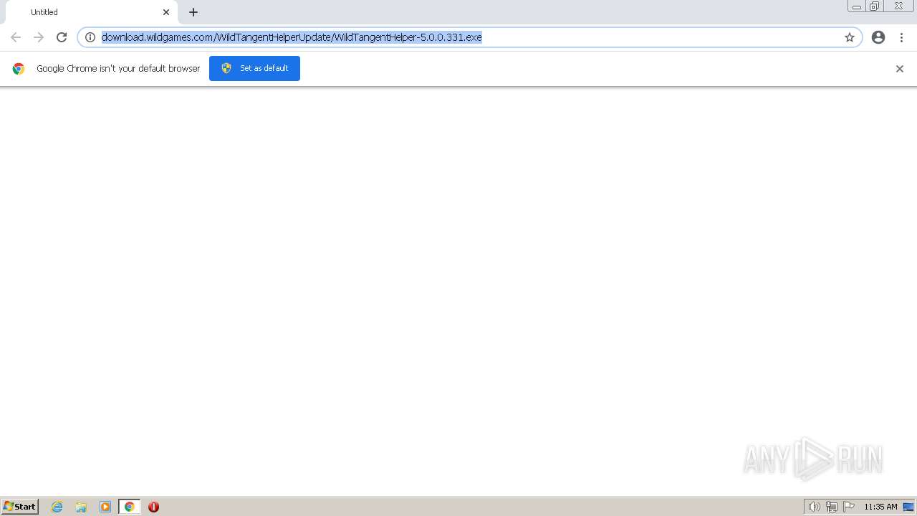The width and height of the screenshot is (917, 516).
Task: Click the 'Google Chrome isn't your default browser' text
Action: click(118, 69)
